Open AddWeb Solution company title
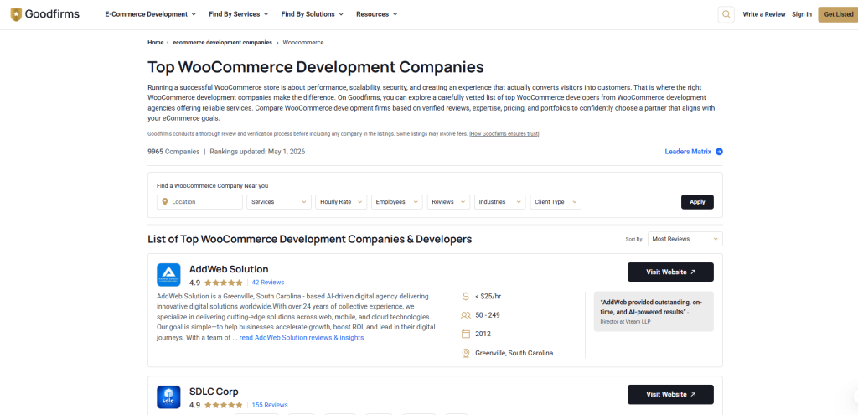 point(229,269)
